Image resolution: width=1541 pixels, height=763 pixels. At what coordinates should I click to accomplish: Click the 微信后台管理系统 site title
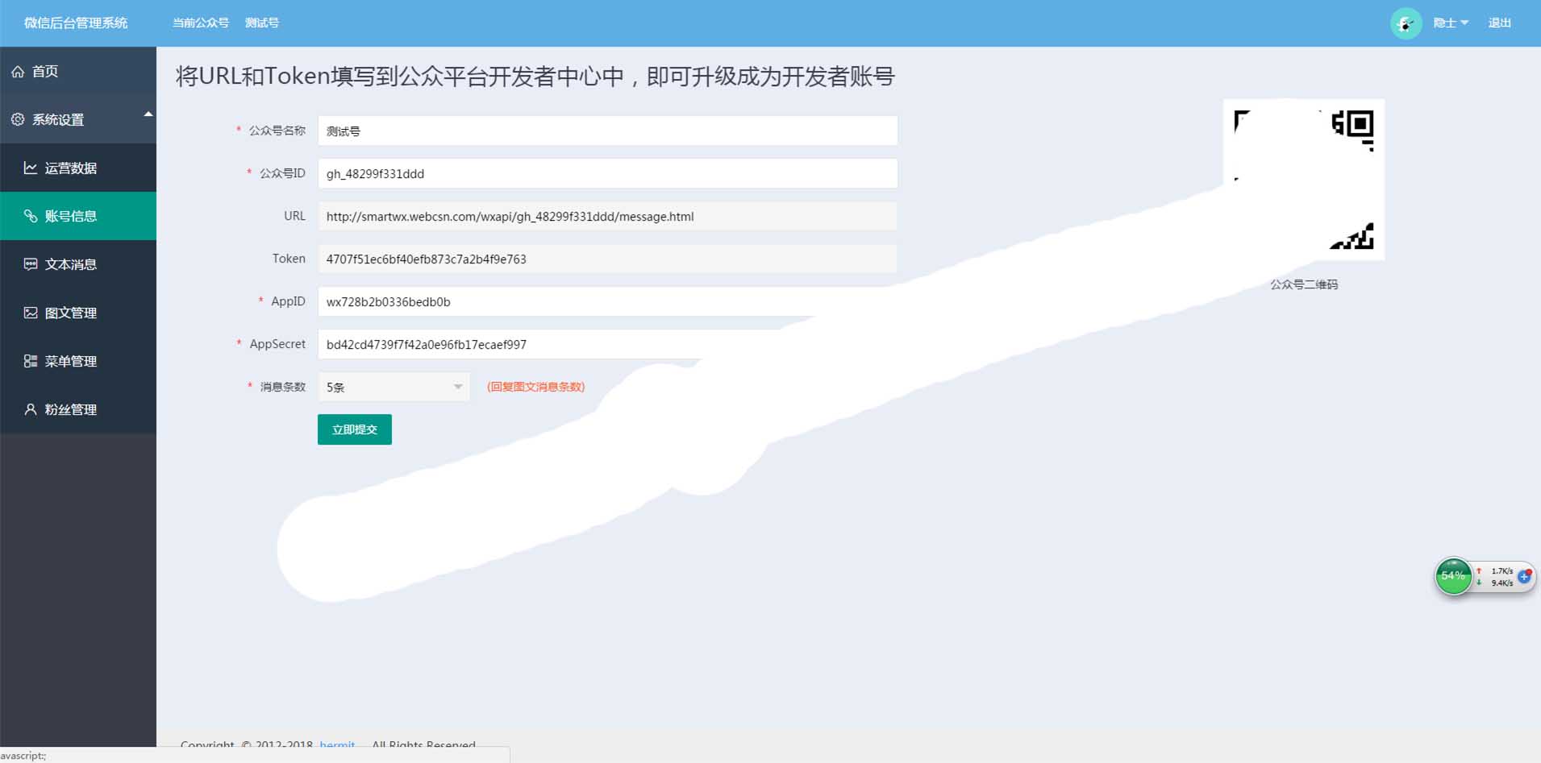tap(76, 23)
